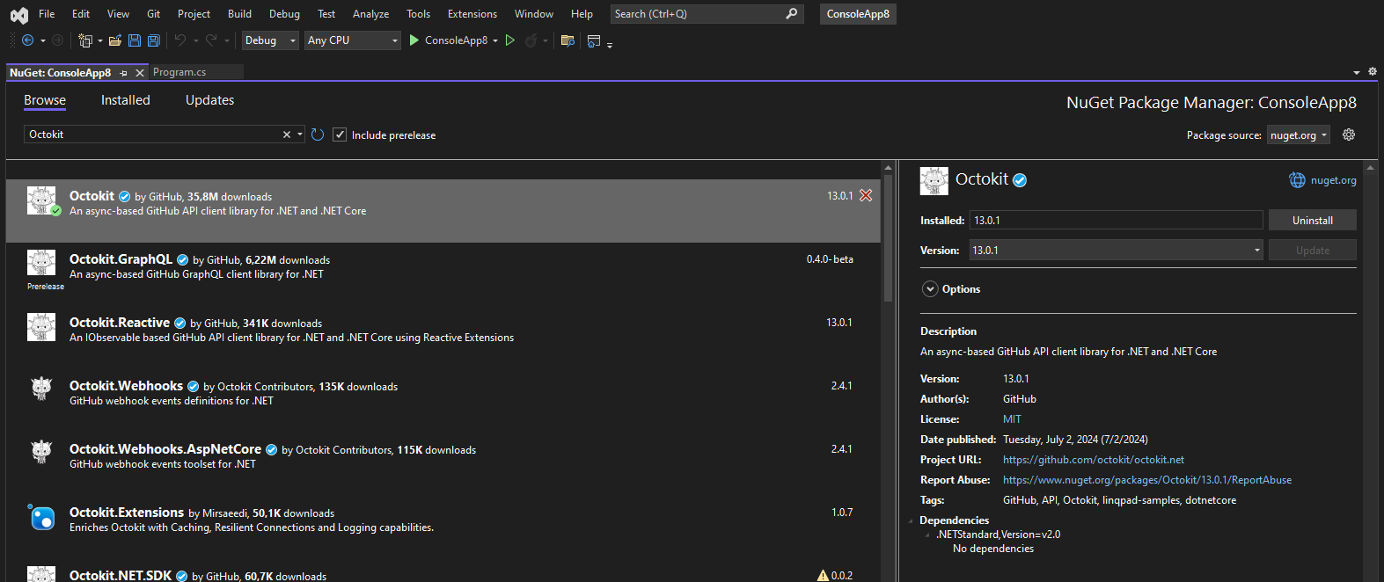The image size is (1384, 582).
Task: Click the Installed version 13.0.1 field
Action: (x=1117, y=221)
